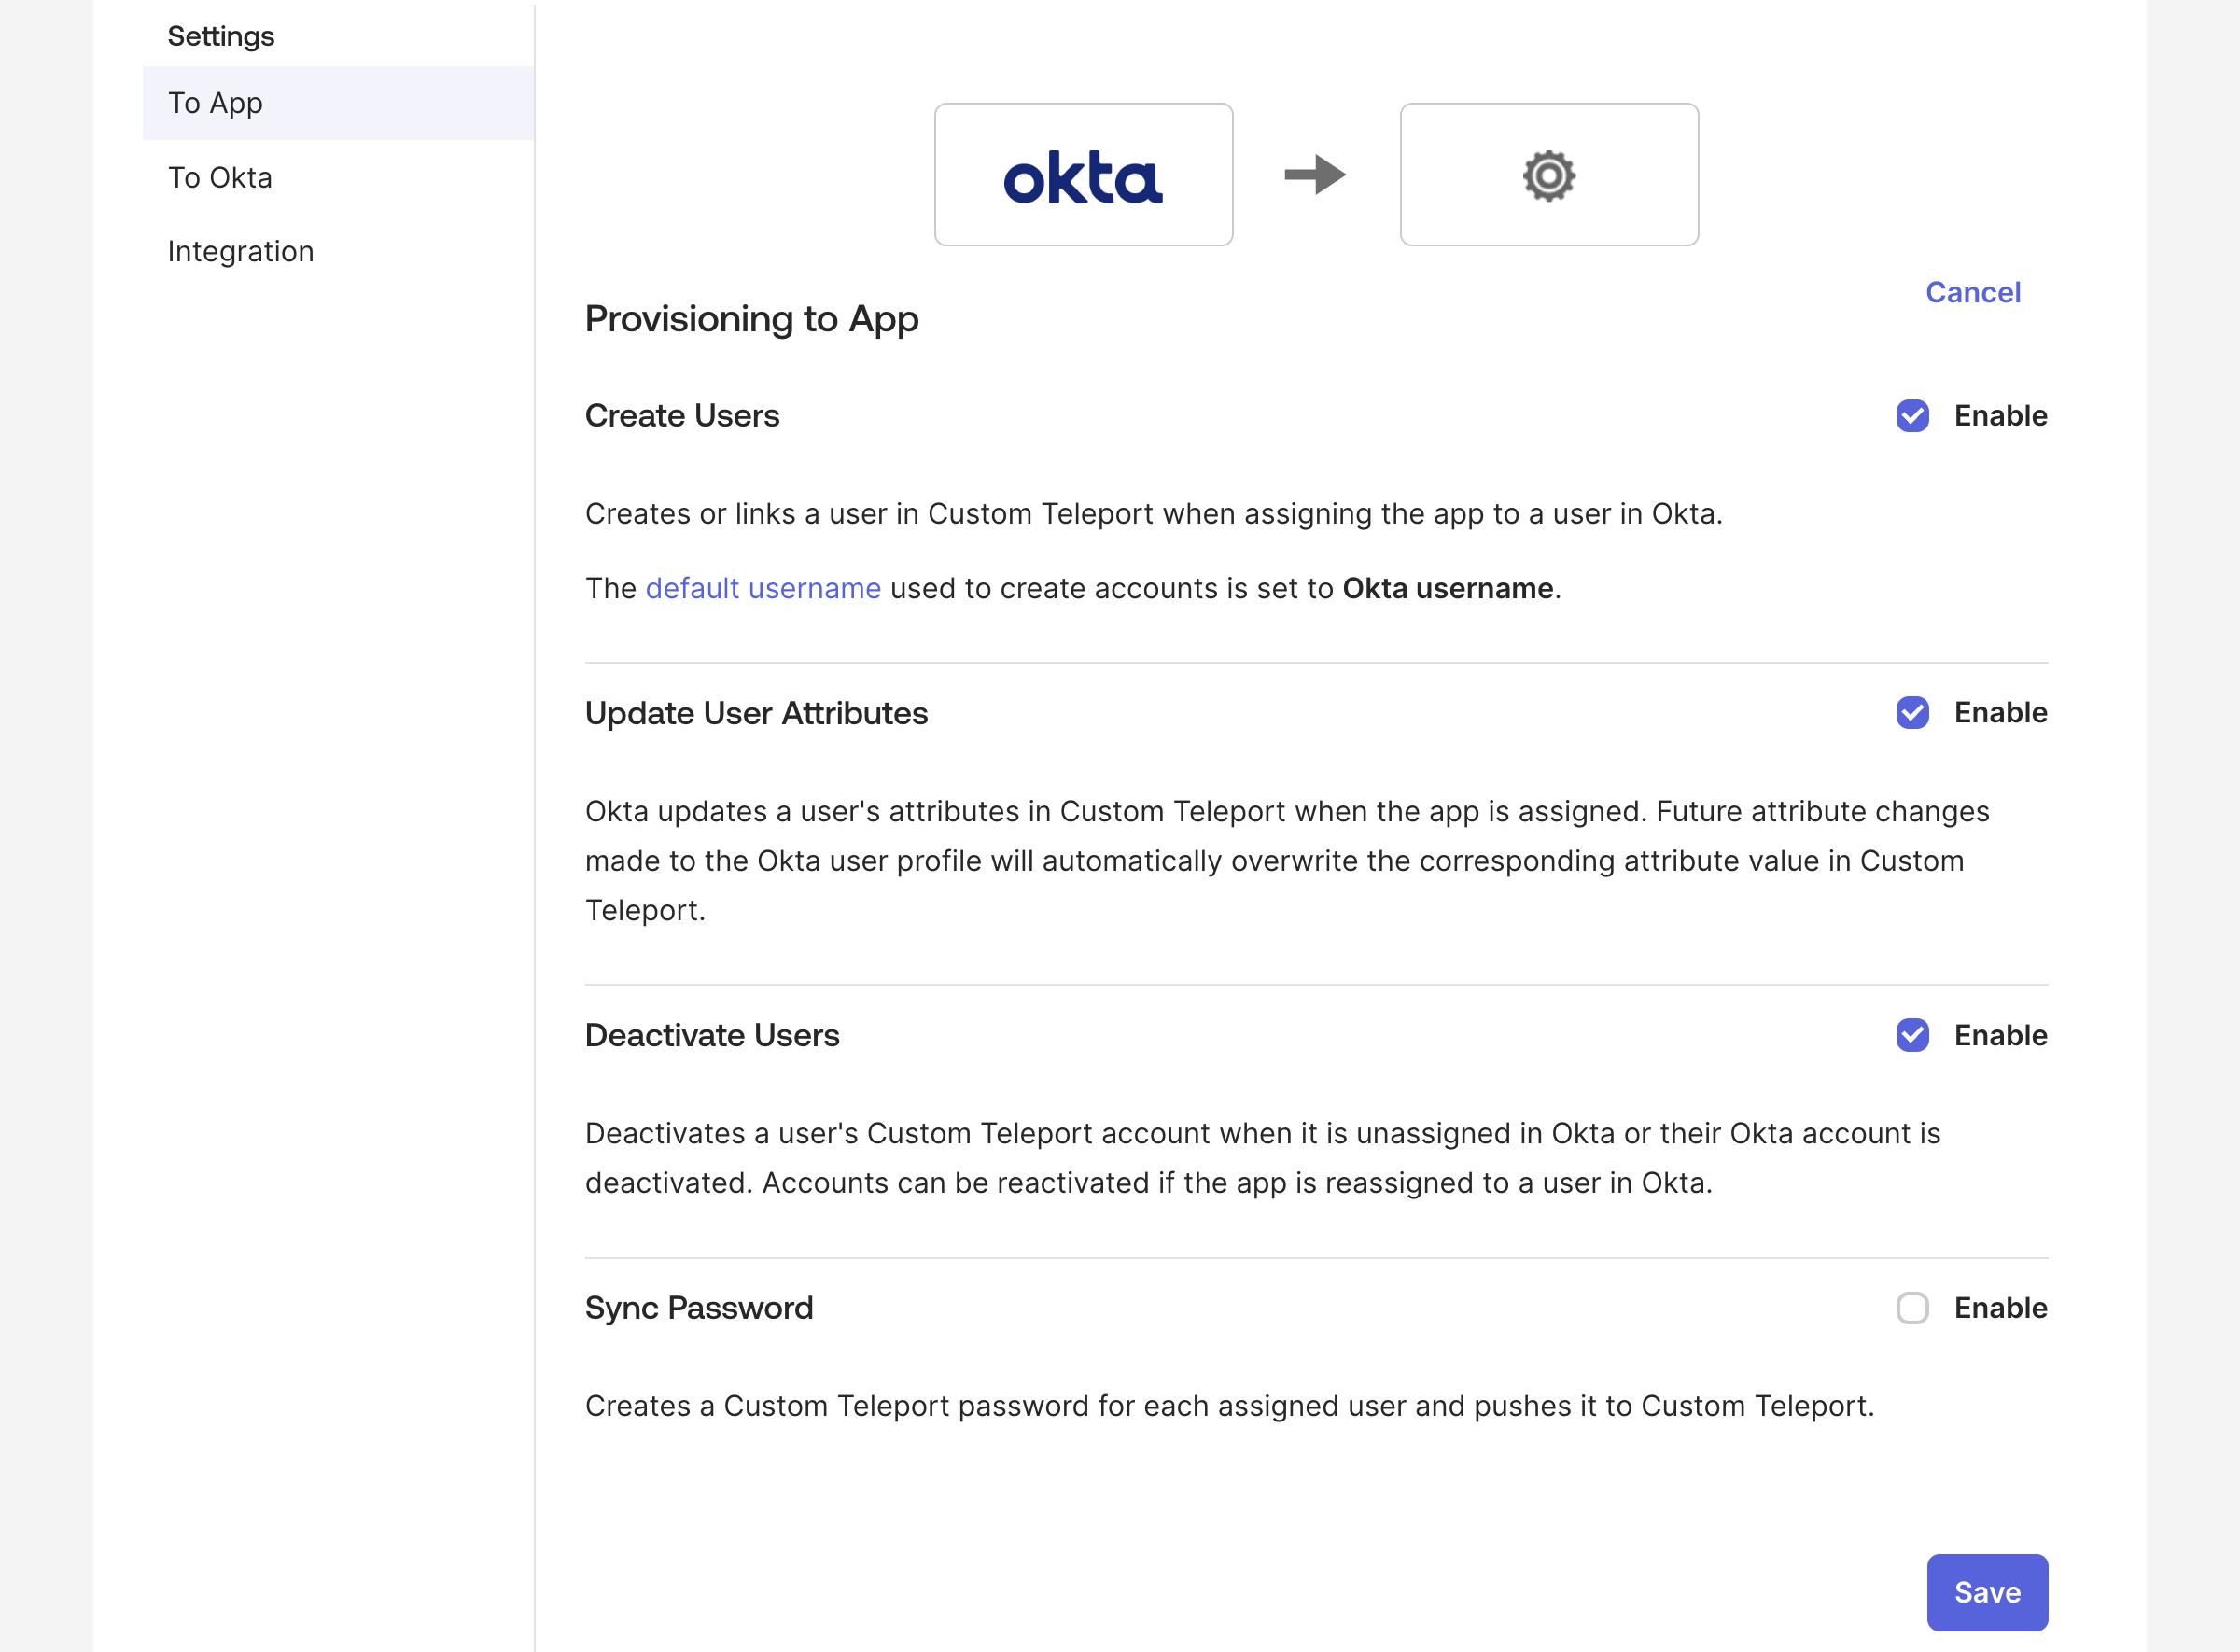Click the gear app icon
The width and height of the screenshot is (2240, 1652).
[x=1548, y=176]
